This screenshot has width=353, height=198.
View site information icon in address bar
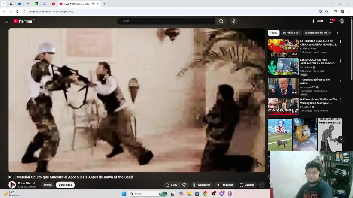[25, 12]
